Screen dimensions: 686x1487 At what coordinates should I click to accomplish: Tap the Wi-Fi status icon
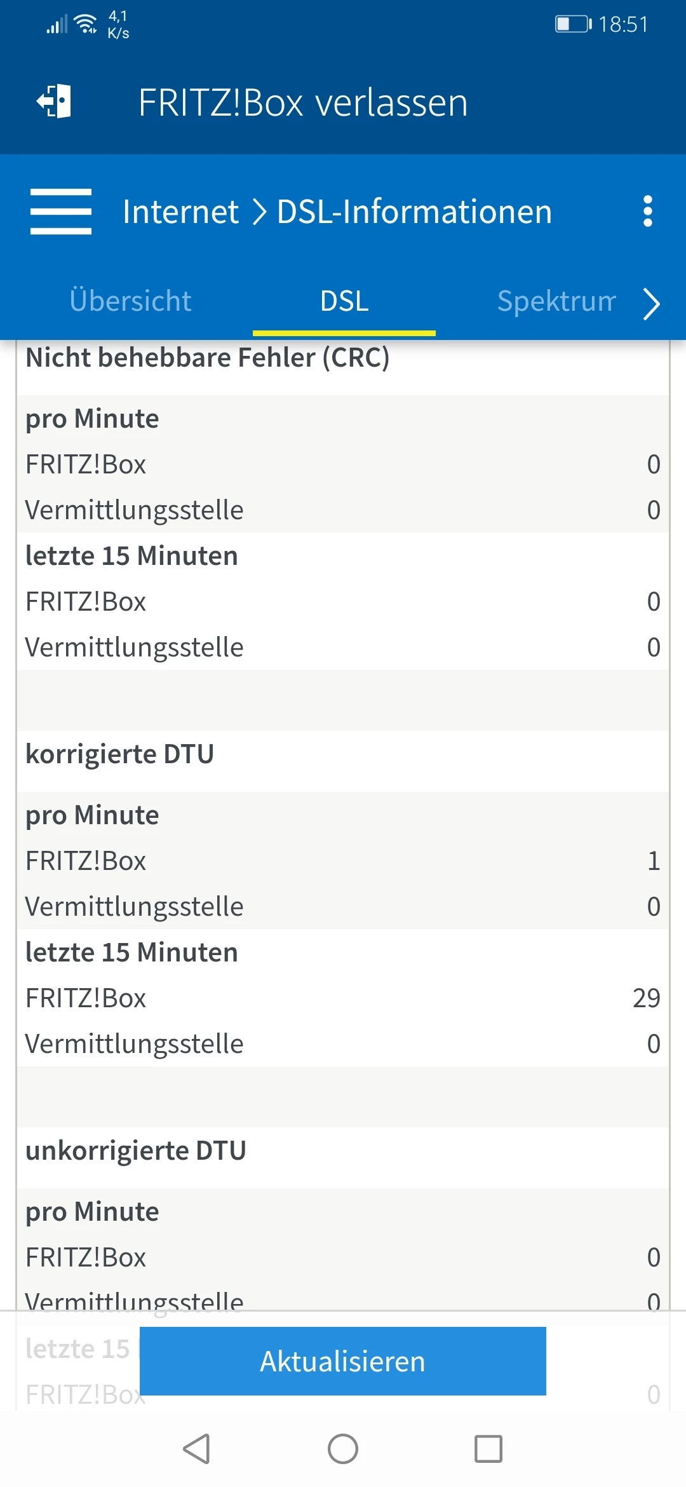85,24
